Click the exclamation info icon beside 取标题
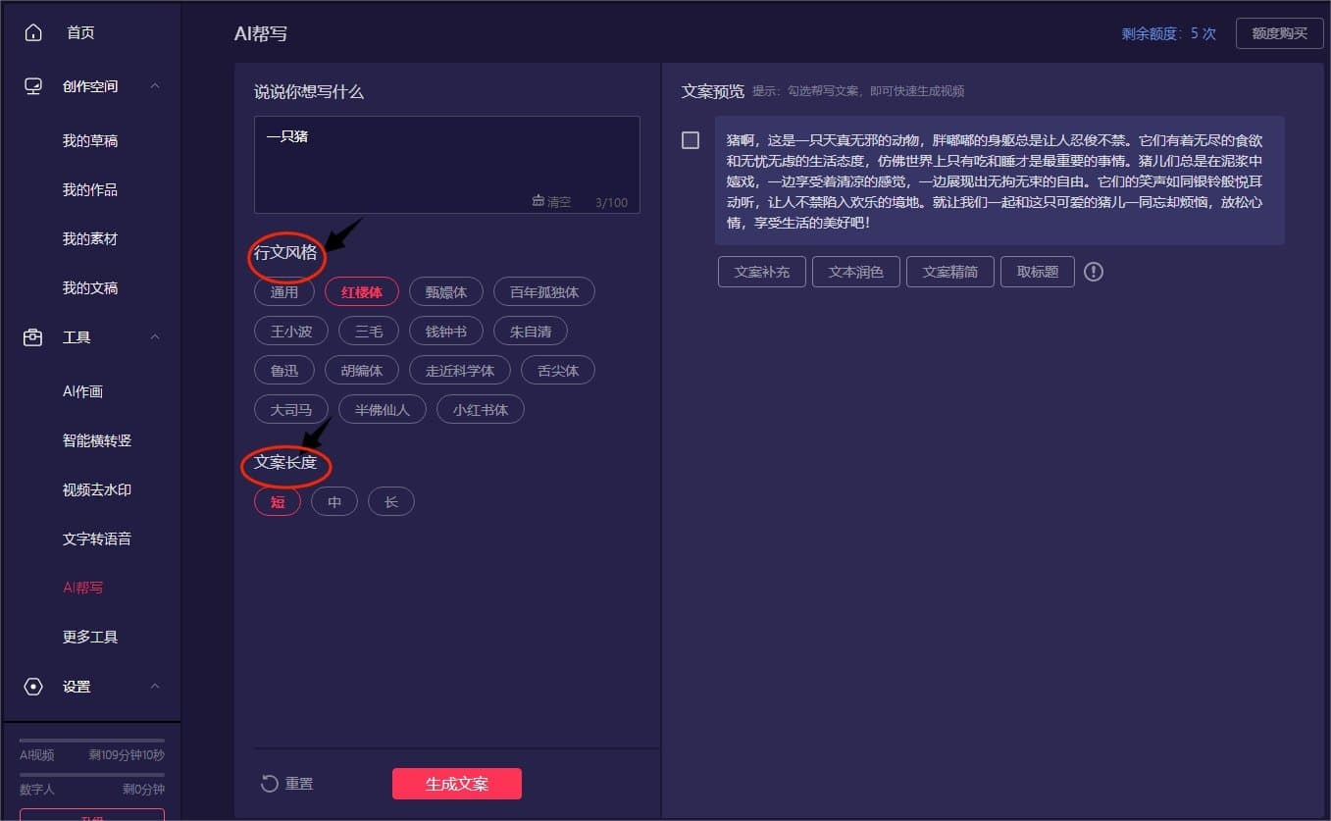Image resolution: width=1331 pixels, height=821 pixels. (x=1094, y=272)
